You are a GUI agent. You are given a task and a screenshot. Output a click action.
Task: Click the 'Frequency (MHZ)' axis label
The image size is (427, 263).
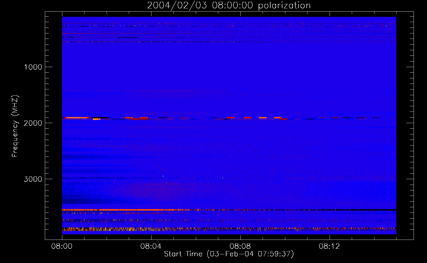tap(15, 126)
